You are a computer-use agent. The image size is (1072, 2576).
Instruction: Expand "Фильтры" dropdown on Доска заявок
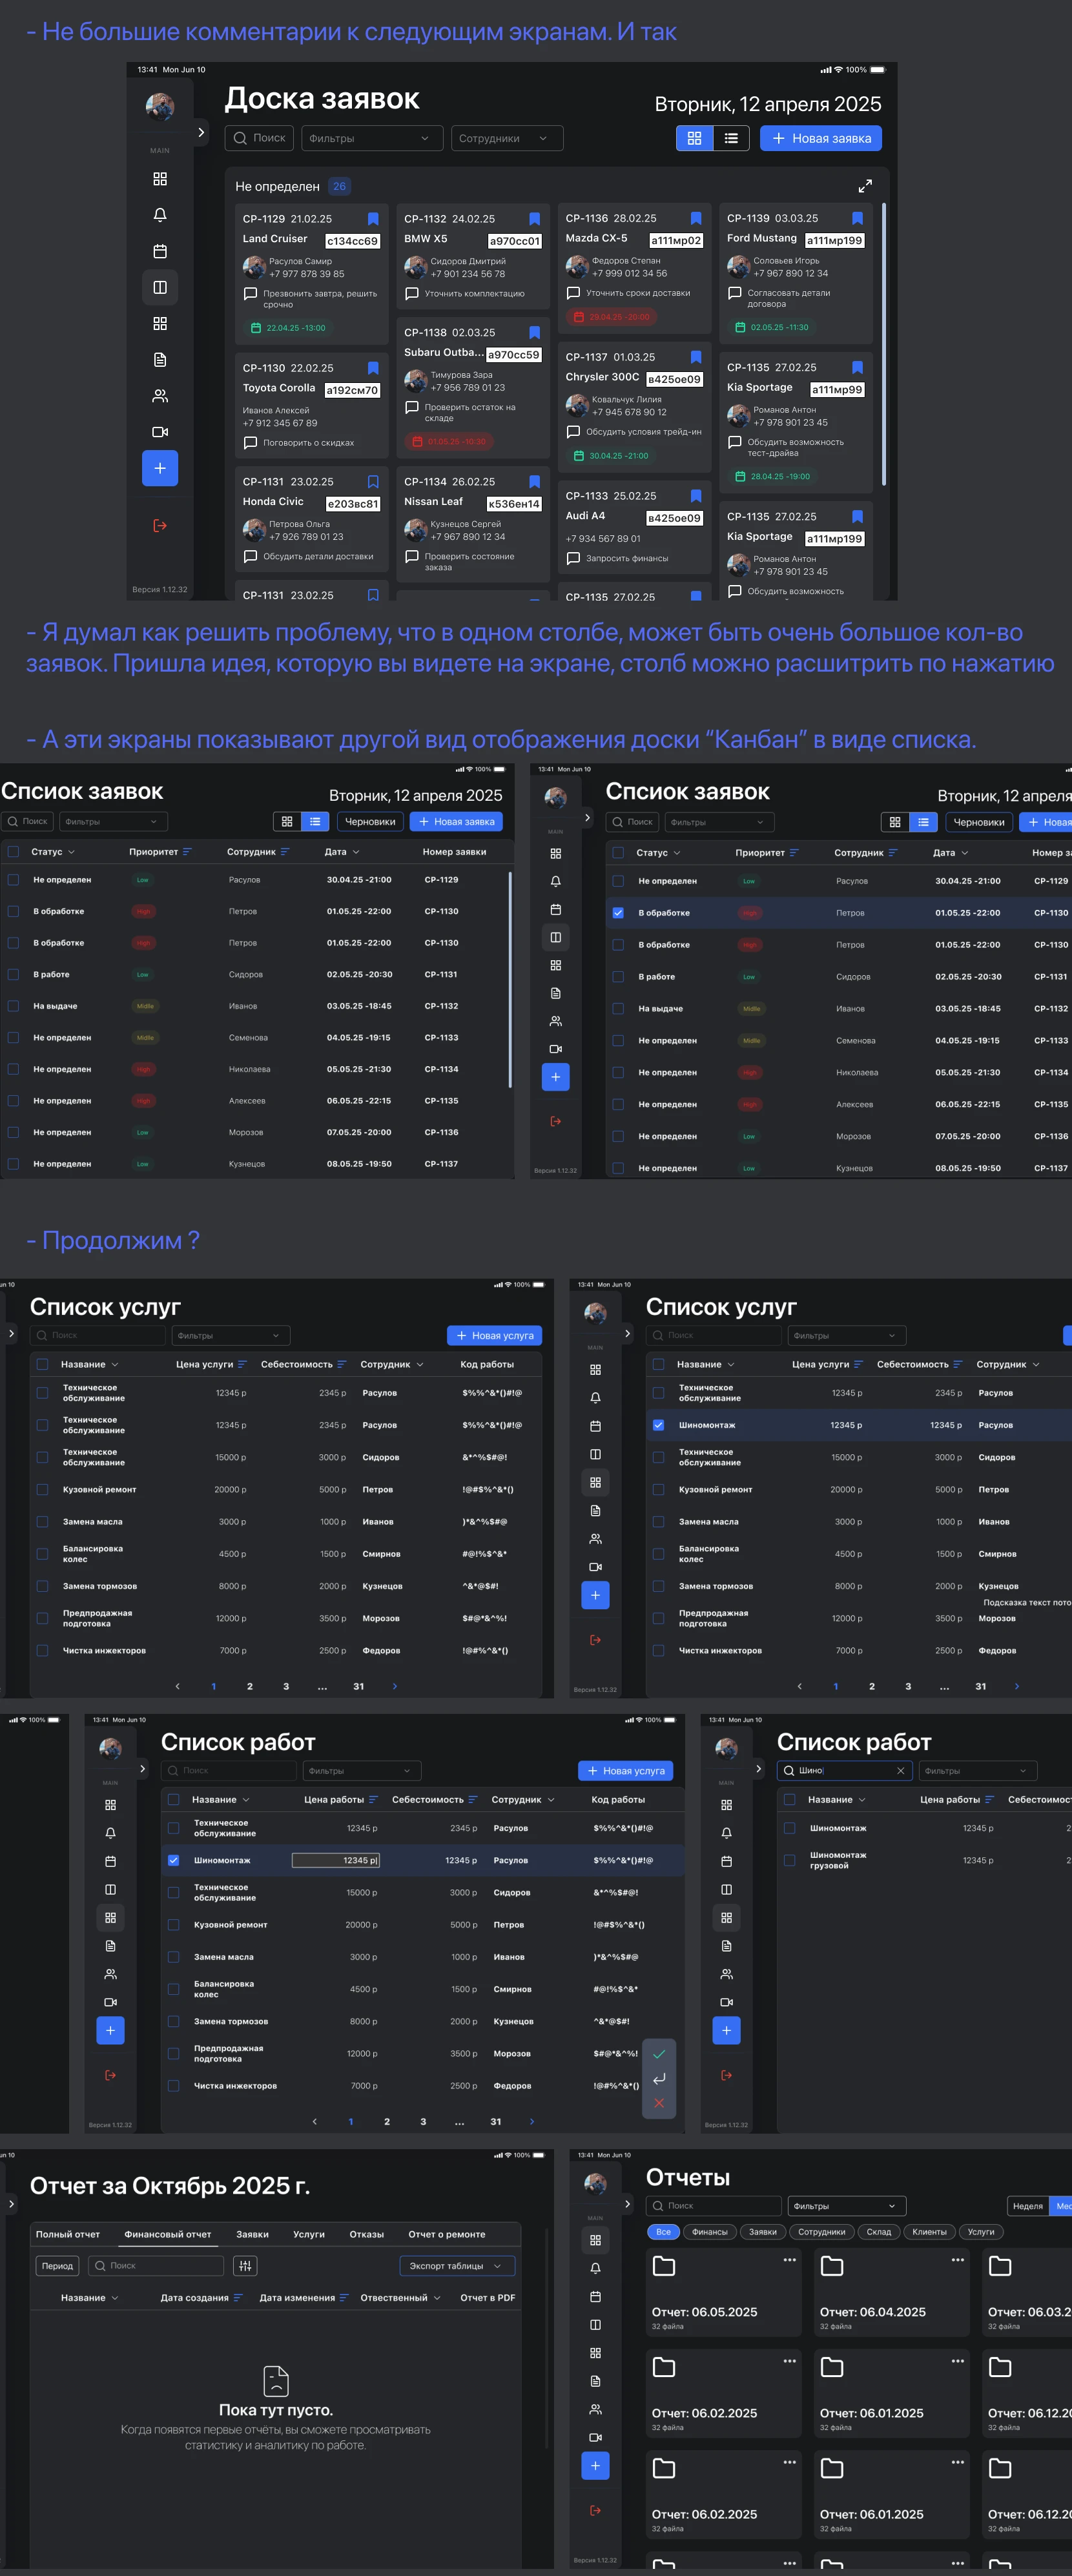tap(372, 138)
